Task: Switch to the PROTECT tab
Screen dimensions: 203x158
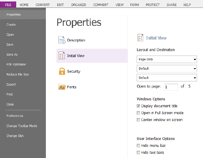Action: click(x=153, y=5)
